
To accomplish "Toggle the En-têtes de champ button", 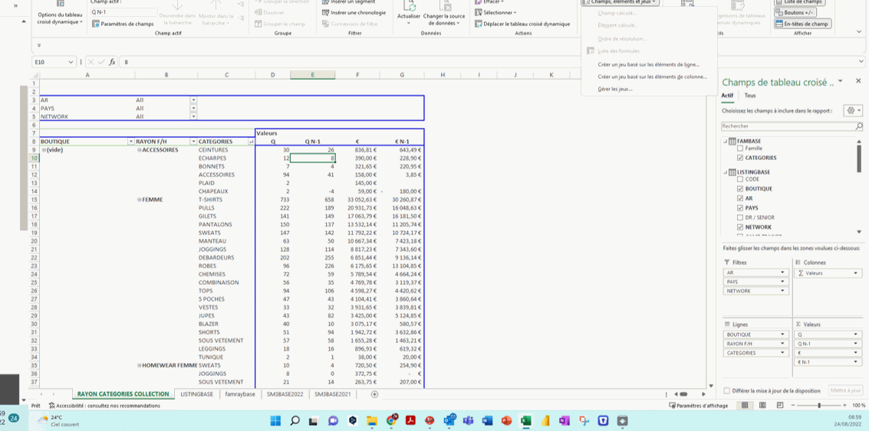I will click(802, 24).
